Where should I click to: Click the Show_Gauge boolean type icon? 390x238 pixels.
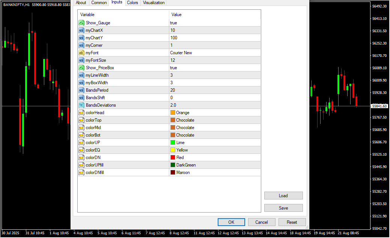click(81, 23)
